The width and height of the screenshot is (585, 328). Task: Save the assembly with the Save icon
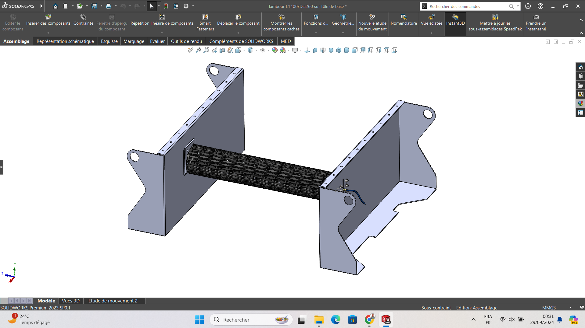(94, 6)
